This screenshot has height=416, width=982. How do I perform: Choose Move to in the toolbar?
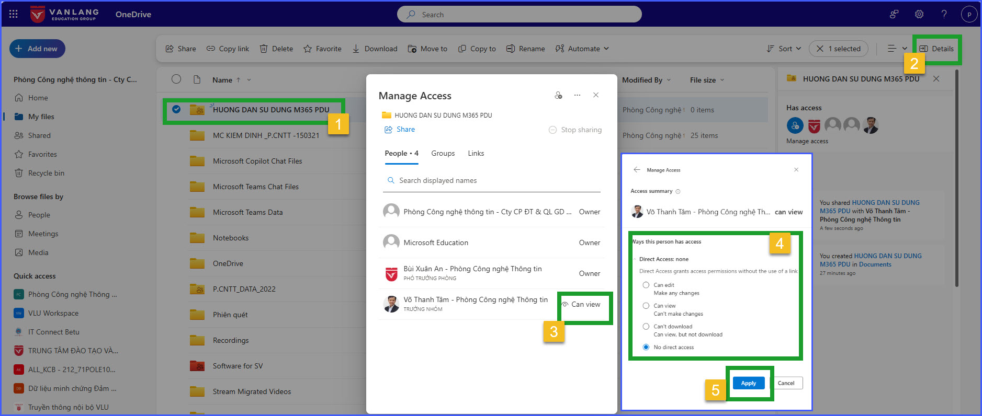[427, 49]
